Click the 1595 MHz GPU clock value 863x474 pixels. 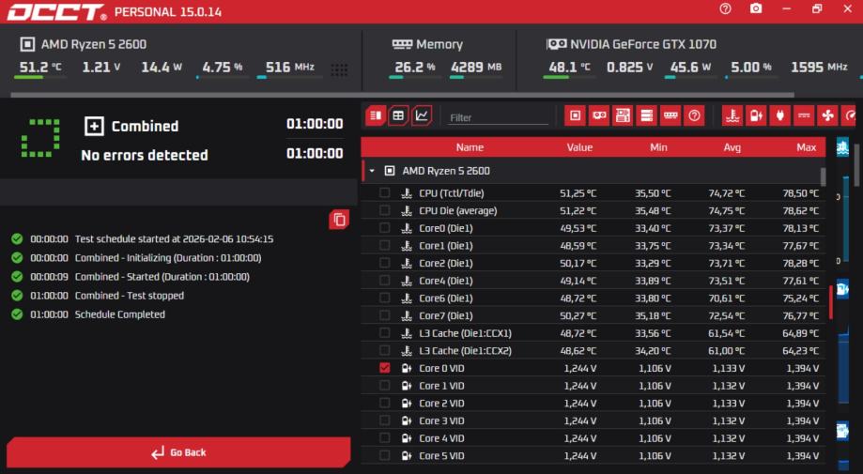tap(819, 67)
